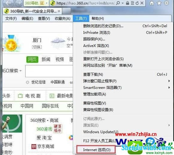Screen dimensions: 174x155
Task: Open Internet 选项(O)
Action: 97,150
